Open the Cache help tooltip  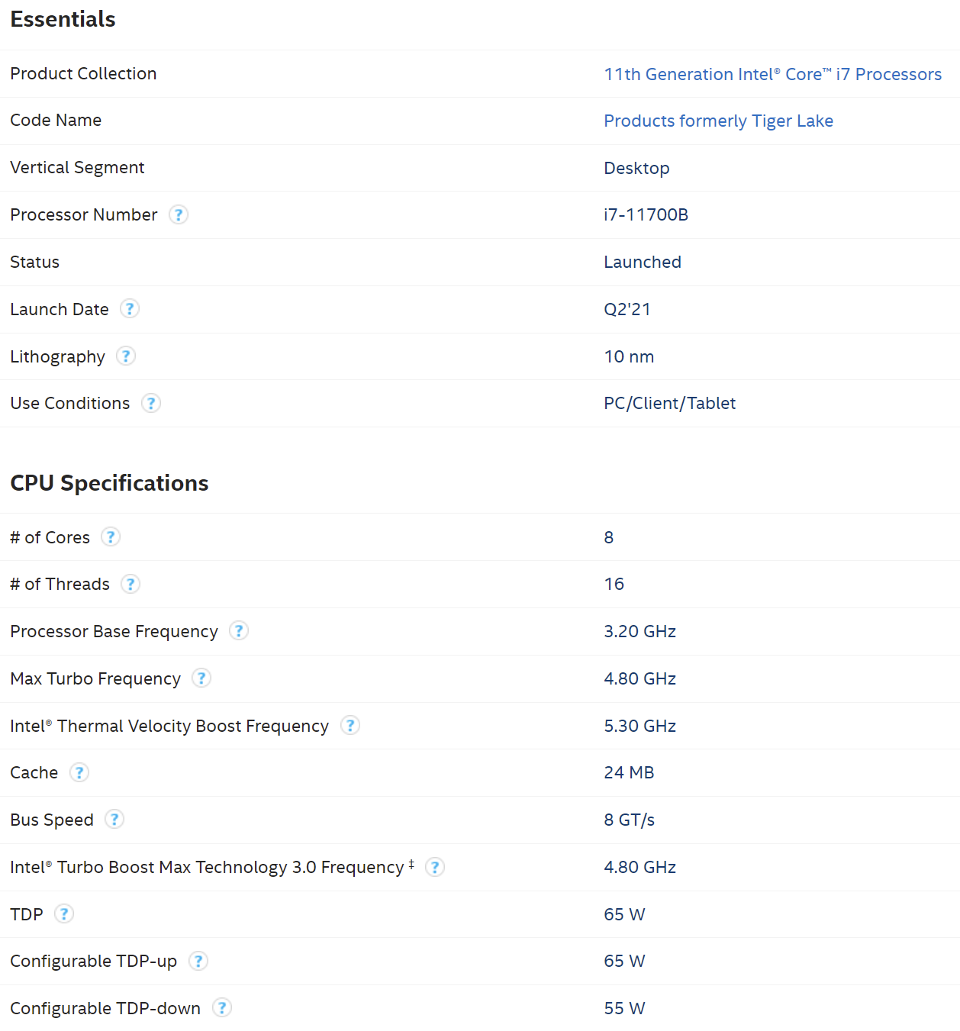point(79,772)
